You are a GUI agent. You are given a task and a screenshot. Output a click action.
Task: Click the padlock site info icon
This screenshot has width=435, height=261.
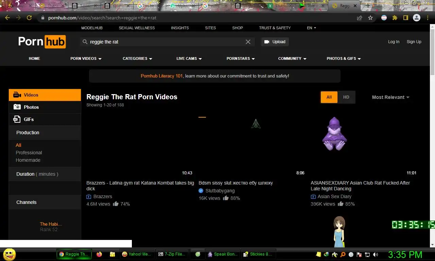pos(42,18)
